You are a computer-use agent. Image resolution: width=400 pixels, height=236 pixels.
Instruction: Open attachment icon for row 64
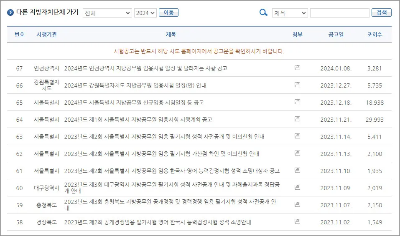point(297,119)
